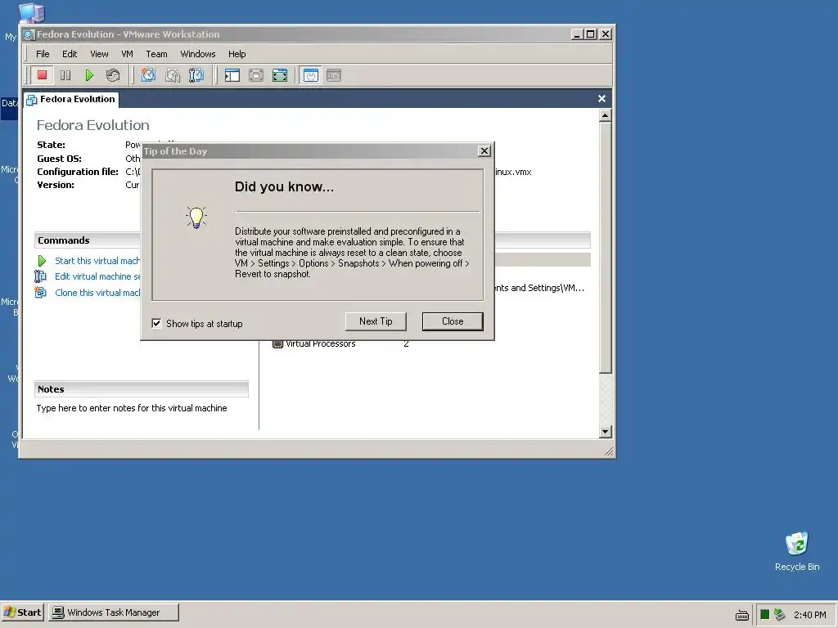
Task: Click Start this virtual machine link
Action: coord(97,261)
